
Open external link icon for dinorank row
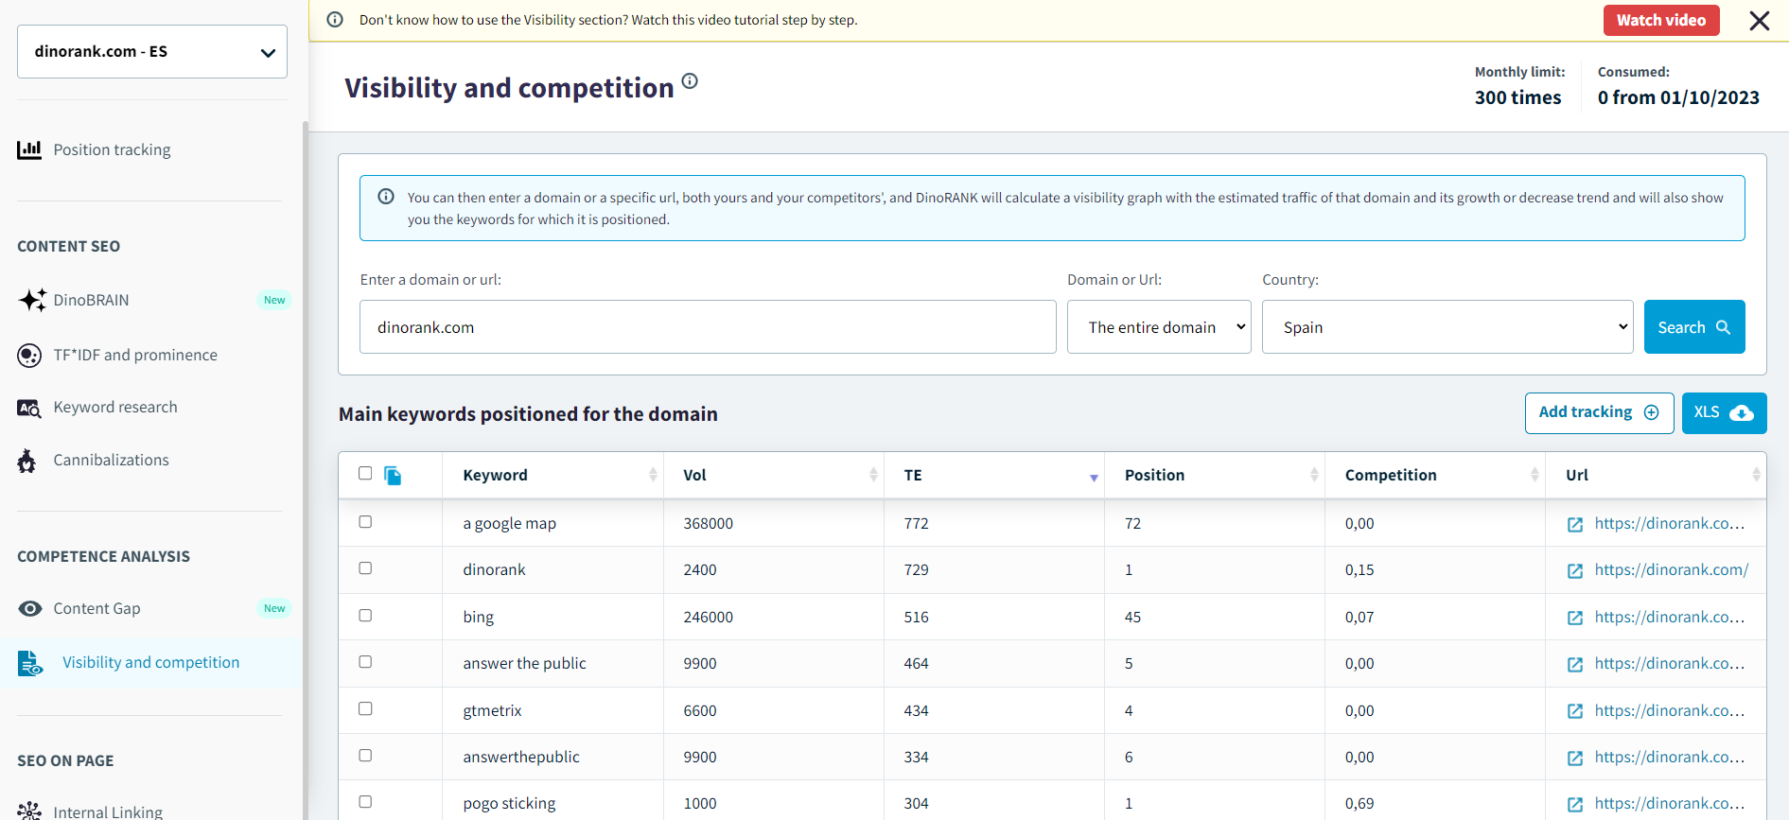tap(1575, 571)
